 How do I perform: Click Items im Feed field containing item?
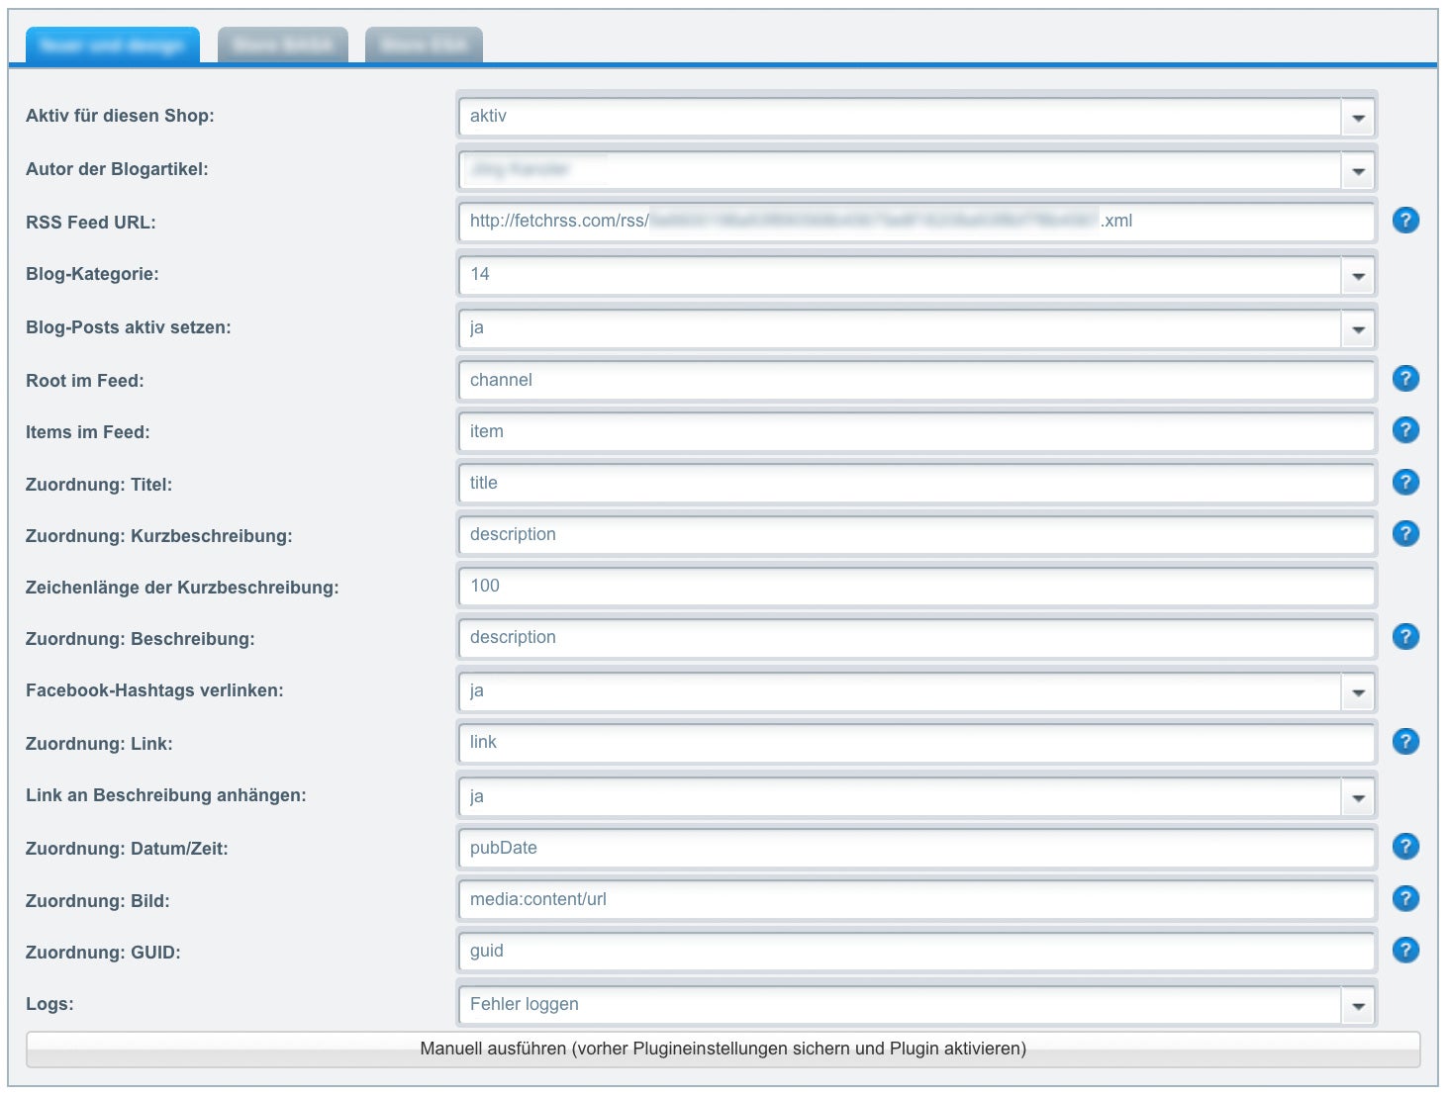916,431
